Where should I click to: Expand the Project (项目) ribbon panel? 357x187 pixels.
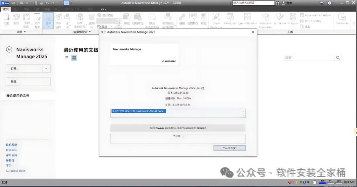21,32
